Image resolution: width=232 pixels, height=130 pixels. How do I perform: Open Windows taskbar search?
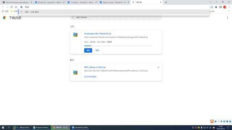[x=9, y=127]
